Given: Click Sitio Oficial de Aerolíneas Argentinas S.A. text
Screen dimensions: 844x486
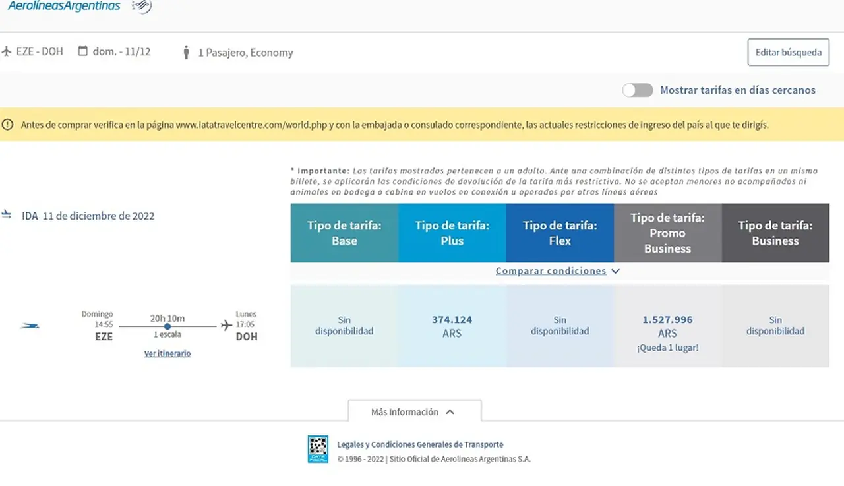Looking at the screenshot, I should [460, 459].
